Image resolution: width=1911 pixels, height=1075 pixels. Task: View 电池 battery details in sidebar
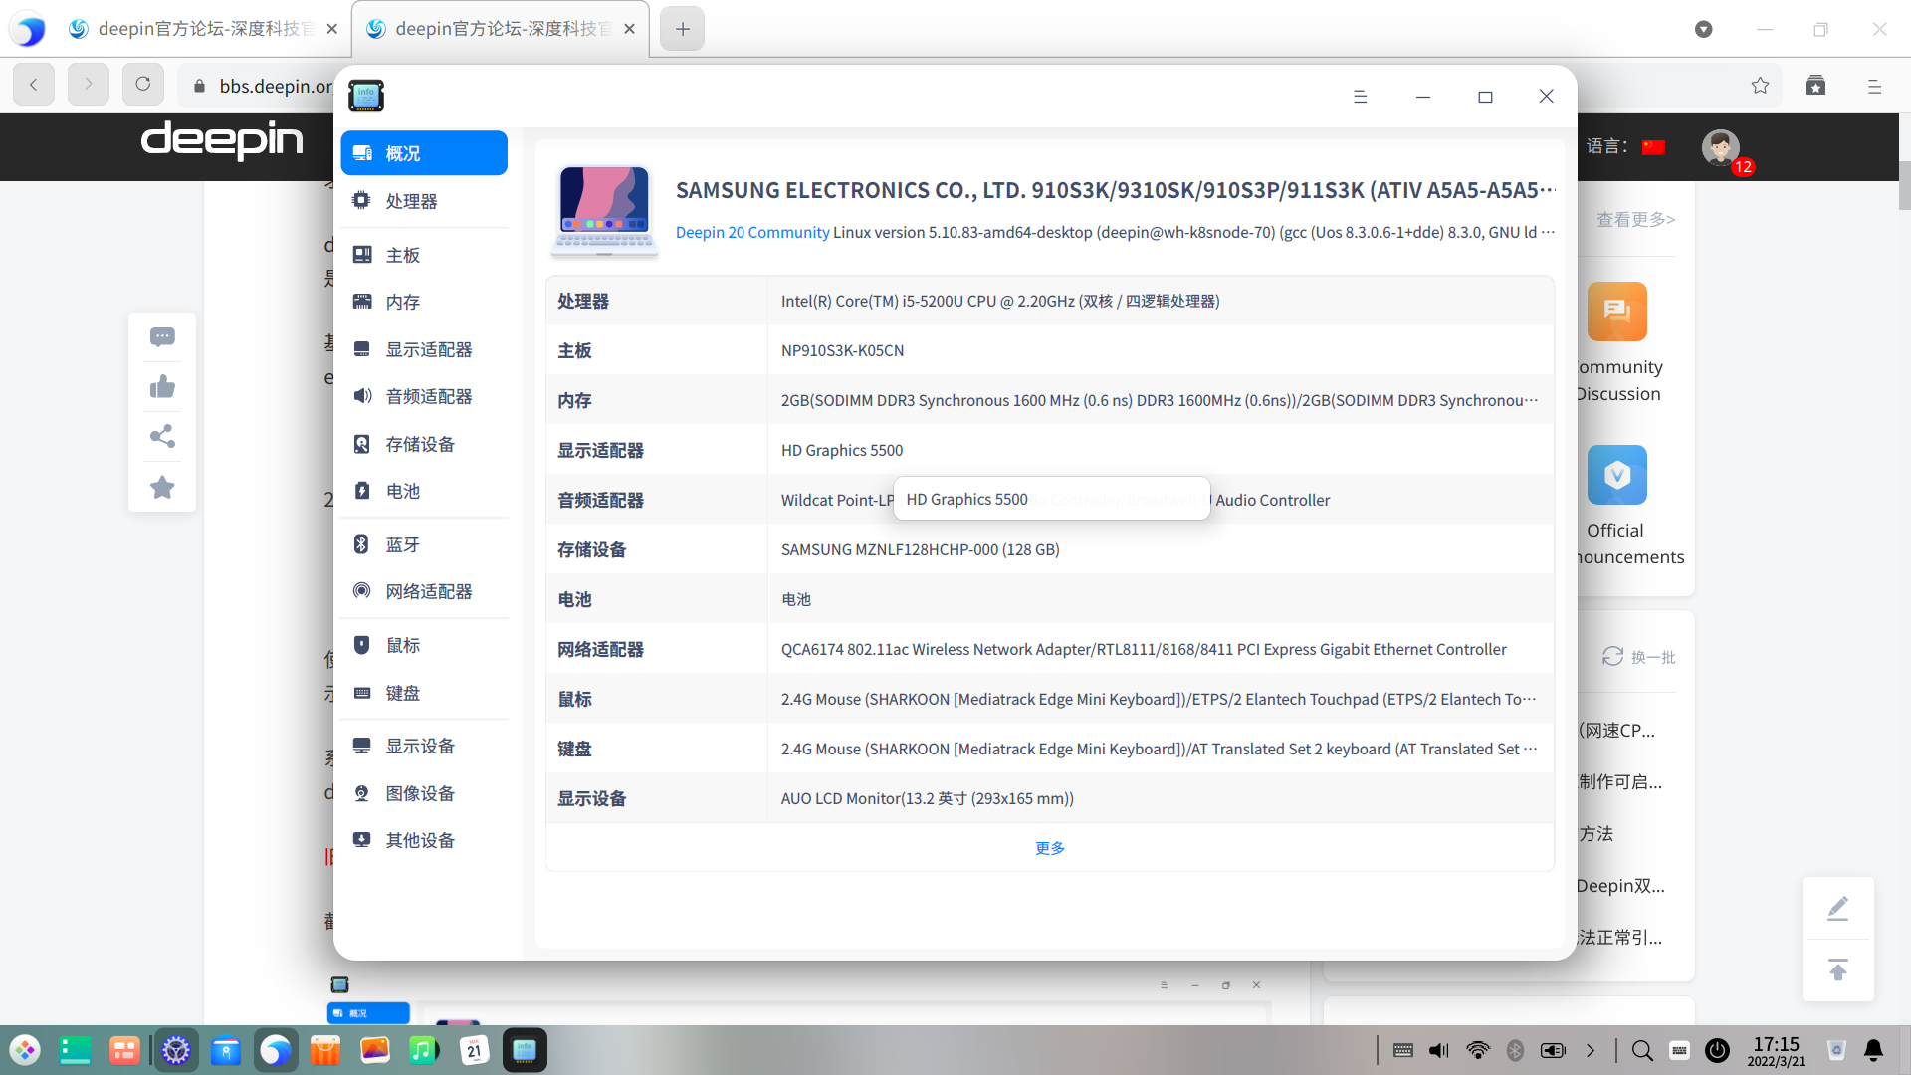pos(403,490)
